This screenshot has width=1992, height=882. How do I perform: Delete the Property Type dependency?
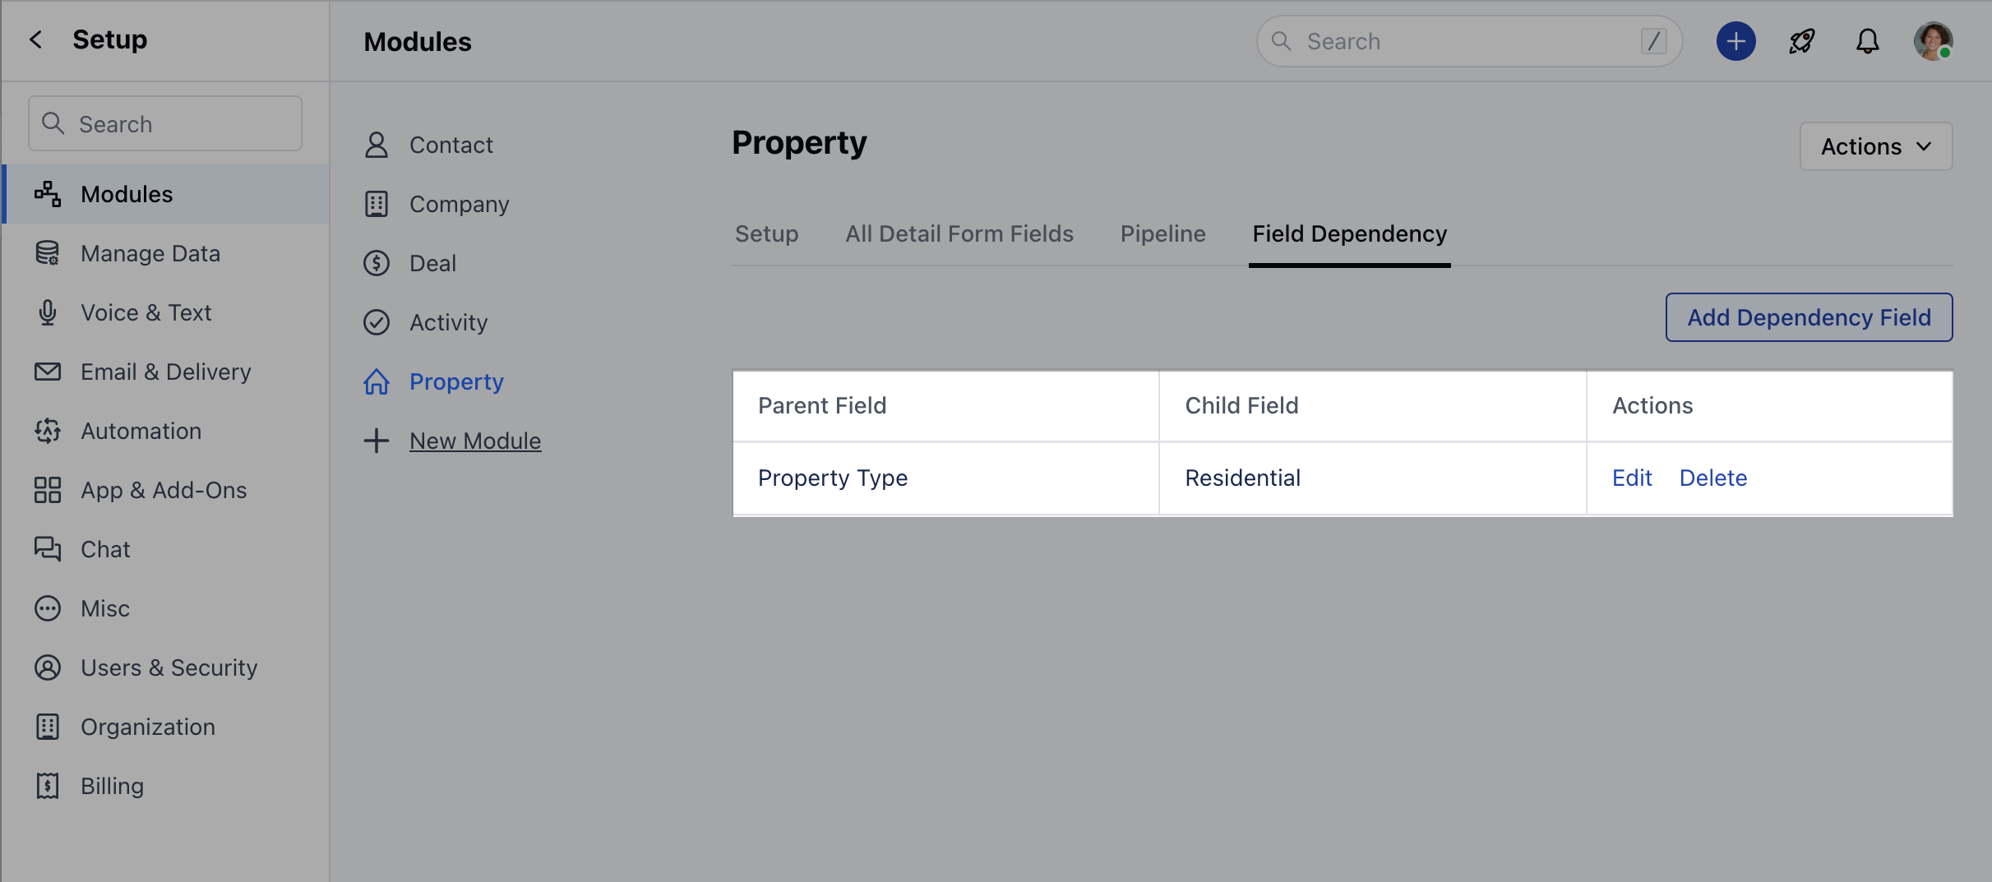1712,478
